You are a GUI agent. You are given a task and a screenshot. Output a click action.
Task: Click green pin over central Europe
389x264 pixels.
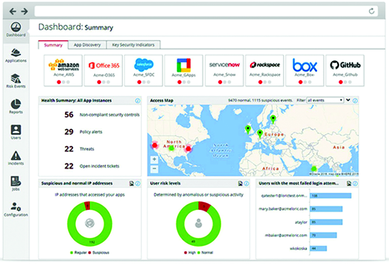[260, 134]
